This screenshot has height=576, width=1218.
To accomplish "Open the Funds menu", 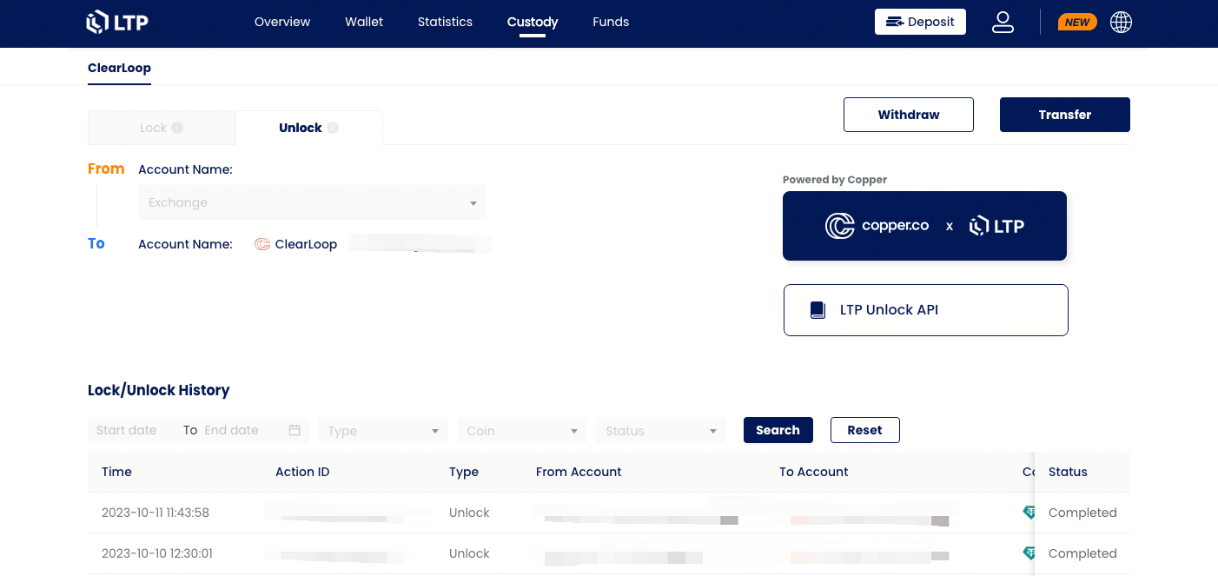I will click(x=611, y=22).
